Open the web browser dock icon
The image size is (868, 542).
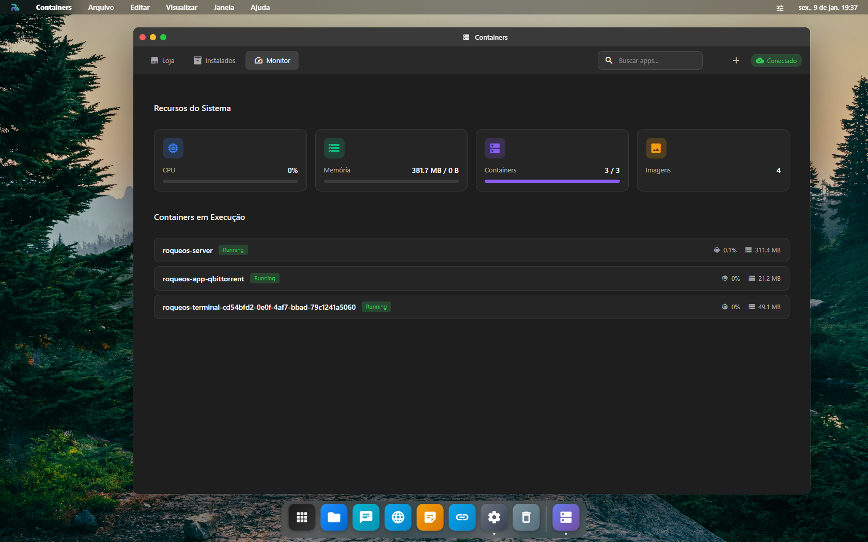point(398,517)
